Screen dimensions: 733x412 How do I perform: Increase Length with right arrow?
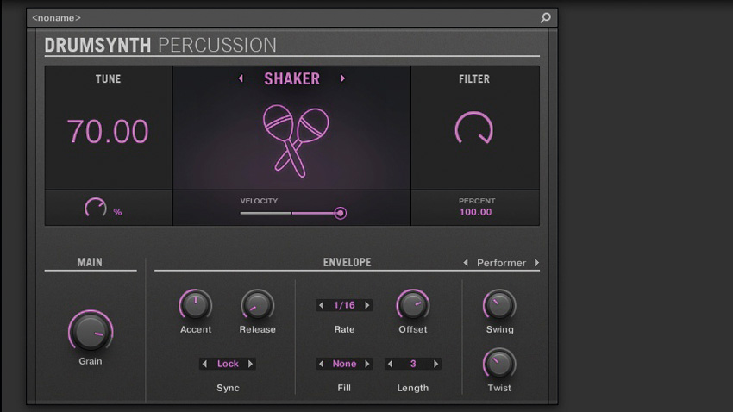coord(435,364)
